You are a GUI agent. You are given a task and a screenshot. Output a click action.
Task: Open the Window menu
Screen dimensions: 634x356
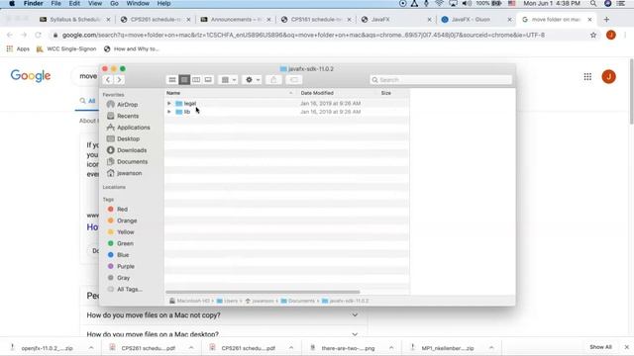point(138,4)
